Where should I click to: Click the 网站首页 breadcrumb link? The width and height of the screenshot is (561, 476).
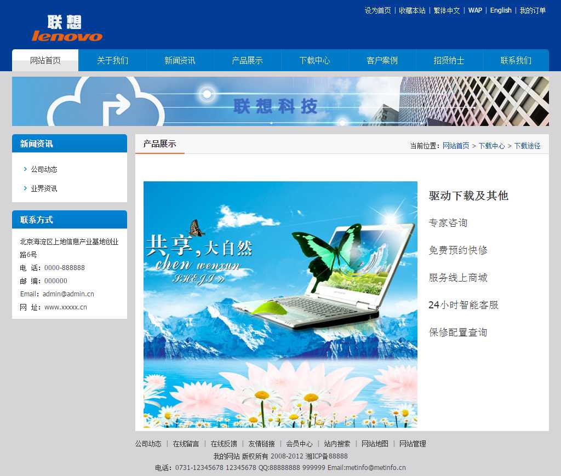456,146
